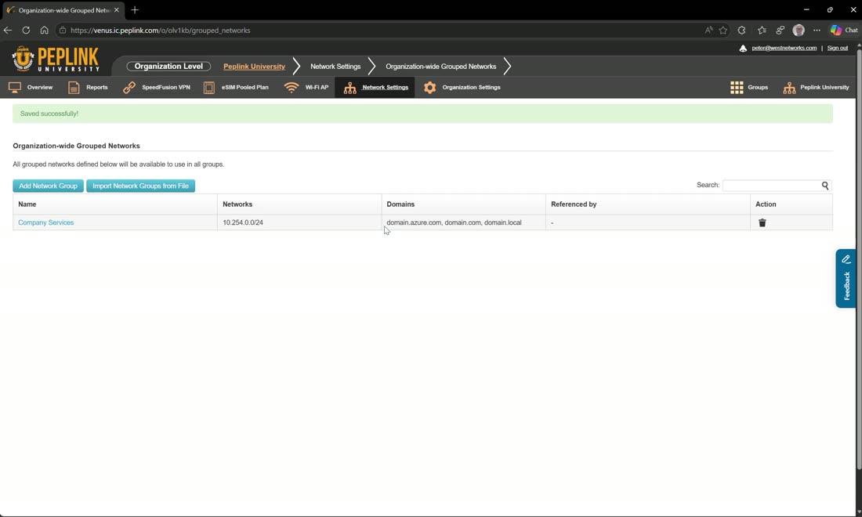Open the Wi-Fi AP menu
Image resolution: width=862 pixels, height=517 pixels.
point(306,88)
